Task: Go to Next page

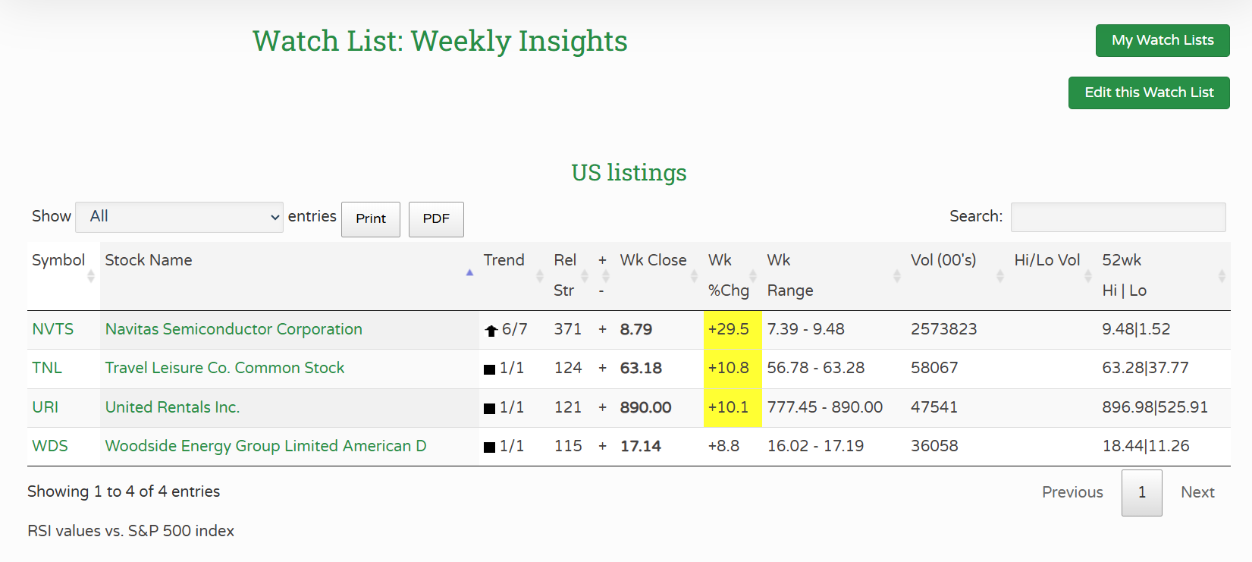Action: tap(1197, 492)
